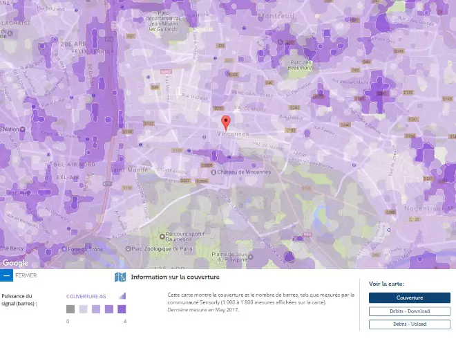Click the Parc des Beaumonts label
Viewport: 456px width, 339px height.
tap(301, 63)
